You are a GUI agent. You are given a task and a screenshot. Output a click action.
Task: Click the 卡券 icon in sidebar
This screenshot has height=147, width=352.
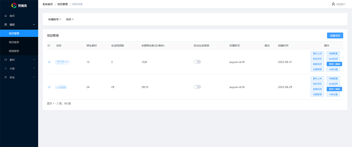(x=6, y=68)
